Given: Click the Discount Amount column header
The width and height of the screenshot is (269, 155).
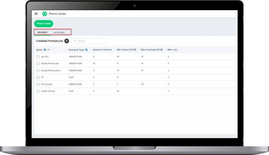Looking at the screenshot, I should [x=102, y=50].
